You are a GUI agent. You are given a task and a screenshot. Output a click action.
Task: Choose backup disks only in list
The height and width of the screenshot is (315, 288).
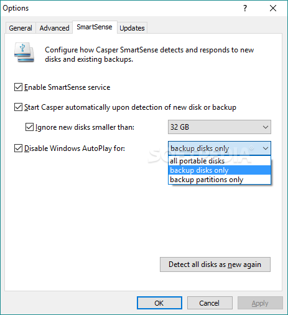pos(220,170)
